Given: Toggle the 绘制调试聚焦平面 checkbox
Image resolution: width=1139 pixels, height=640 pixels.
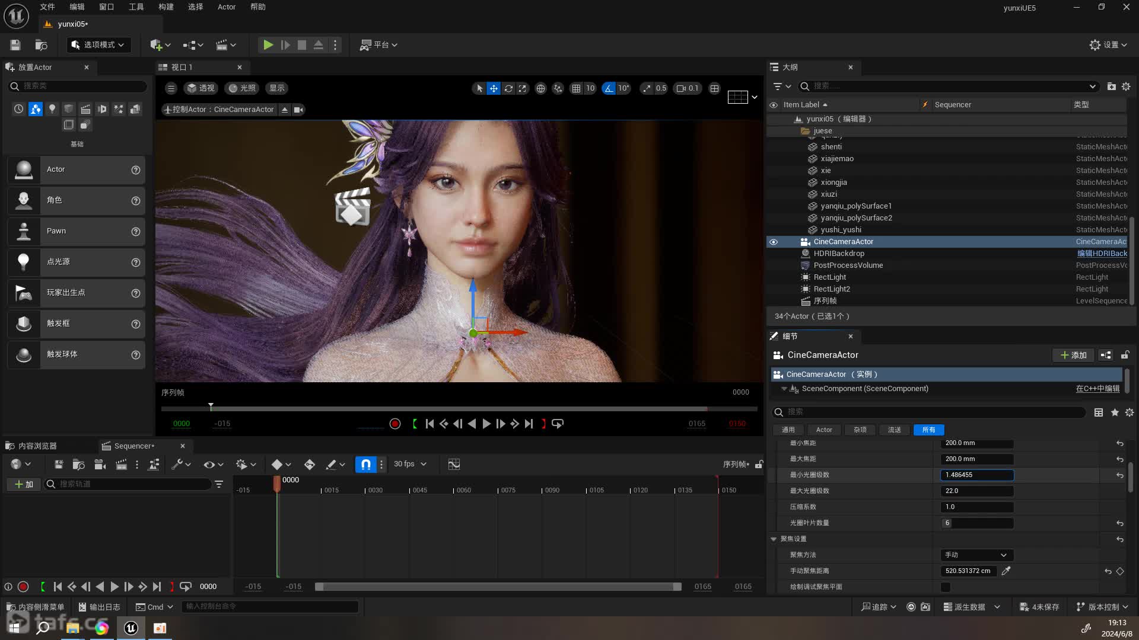Looking at the screenshot, I should tap(946, 587).
